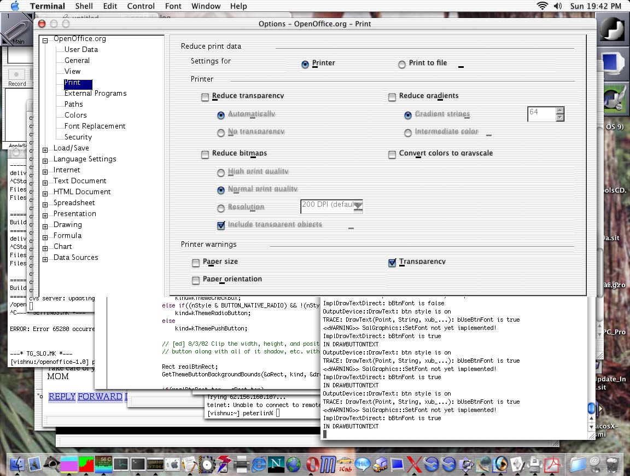The image size is (630, 476).
Task: Open the blue CRT monitor desktop icon
Action: tap(612, 63)
